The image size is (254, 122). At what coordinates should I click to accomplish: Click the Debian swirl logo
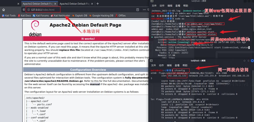tap(35, 25)
